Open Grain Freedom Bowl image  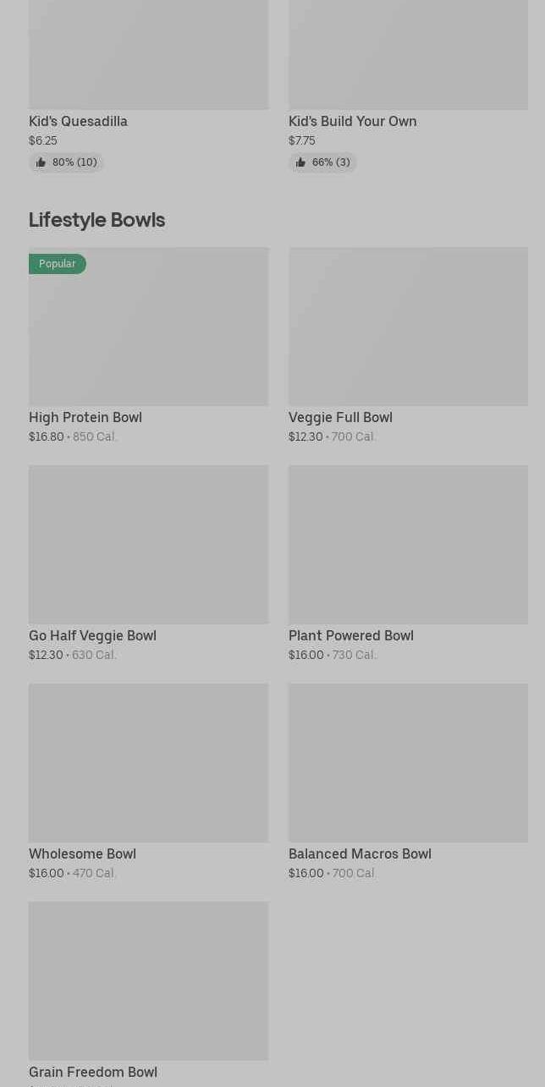pyautogui.click(x=148, y=981)
